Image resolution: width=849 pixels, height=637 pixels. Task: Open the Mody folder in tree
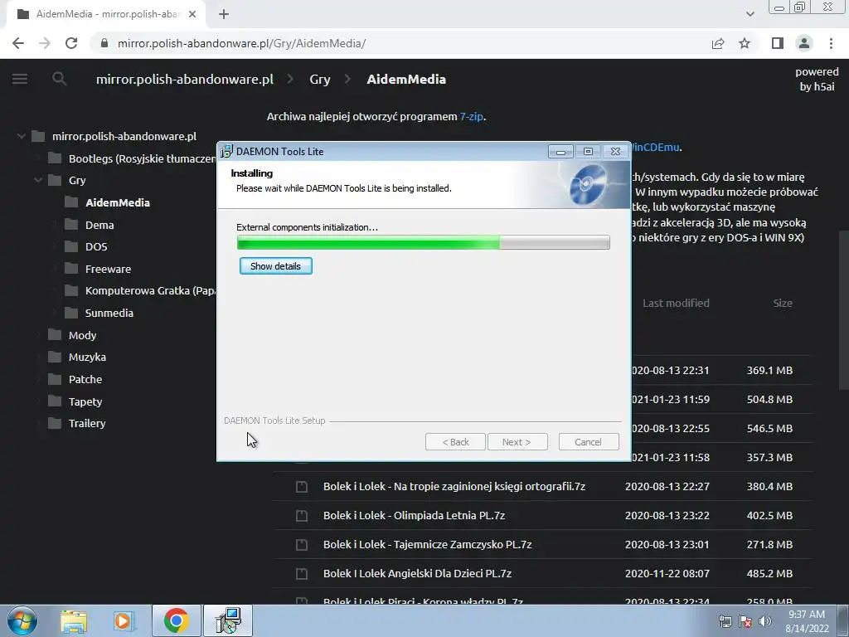coord(82,335)
